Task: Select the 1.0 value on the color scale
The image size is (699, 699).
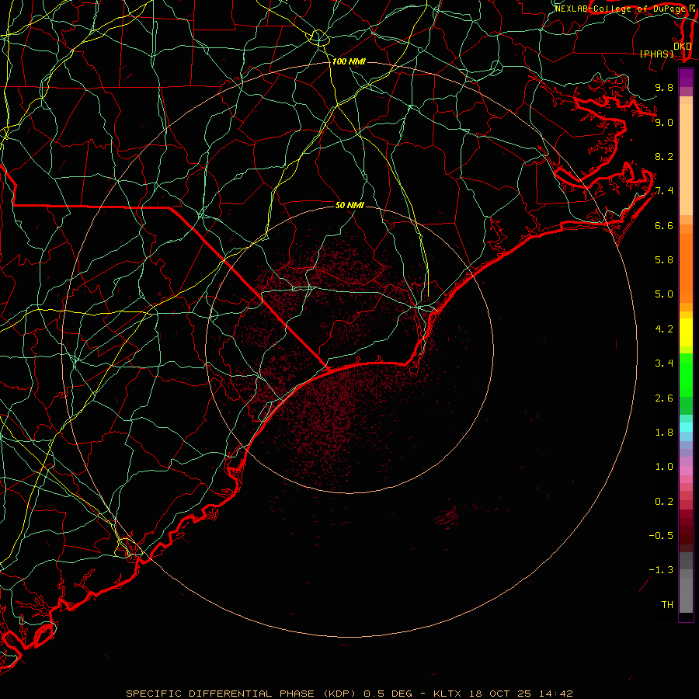Action: (x=664, y=467)
